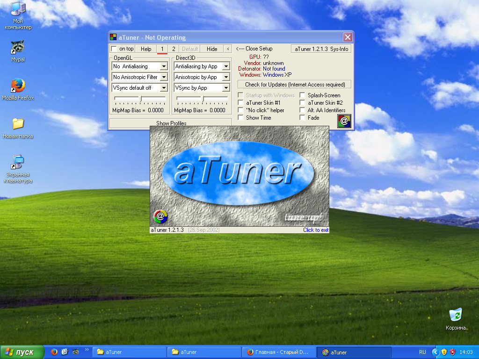Screen dimensions: 479x359
Task: Click the aTuner logo icon in setup panel
Action: coord(344,121)
